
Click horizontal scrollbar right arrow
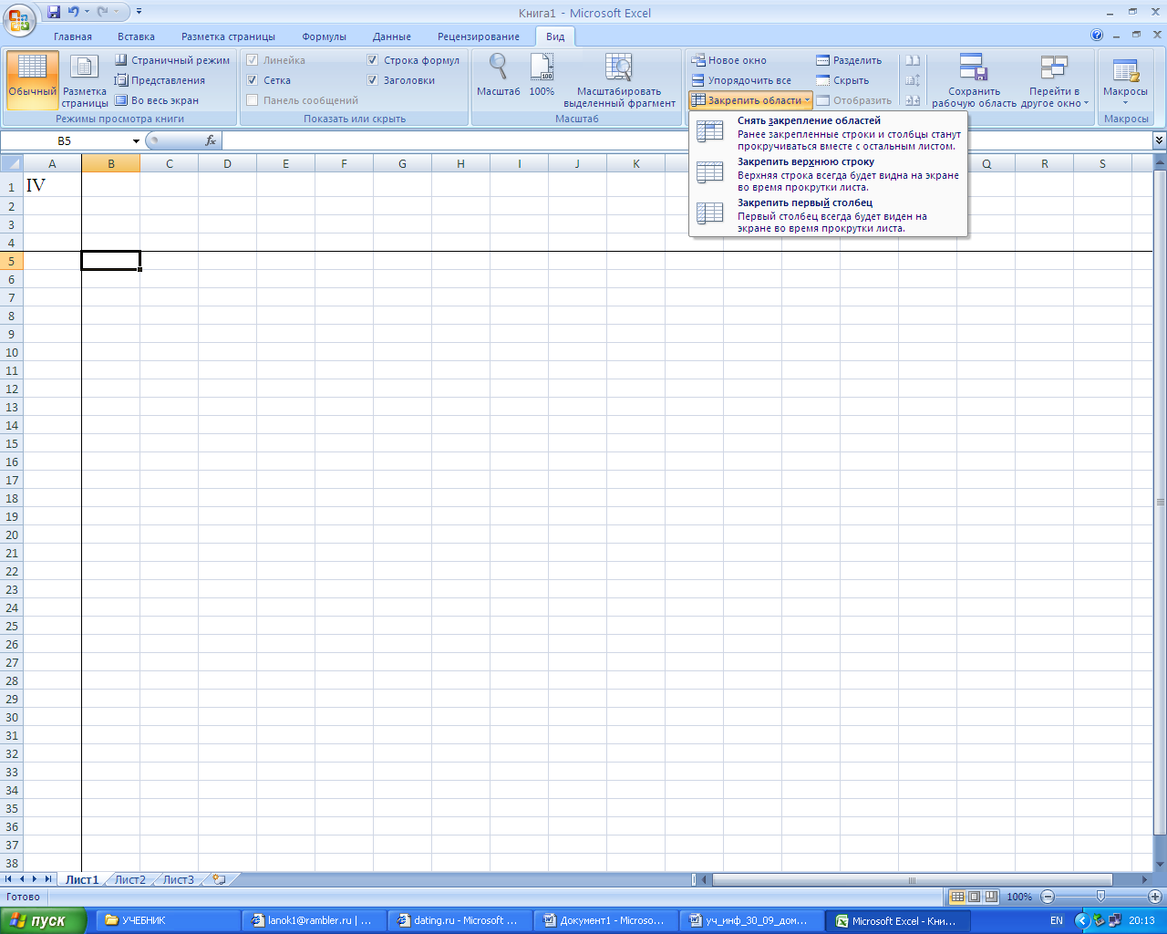(x=1145, y=880)
